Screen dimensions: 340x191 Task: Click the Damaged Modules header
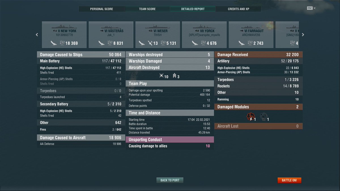(x=258, y=107)
